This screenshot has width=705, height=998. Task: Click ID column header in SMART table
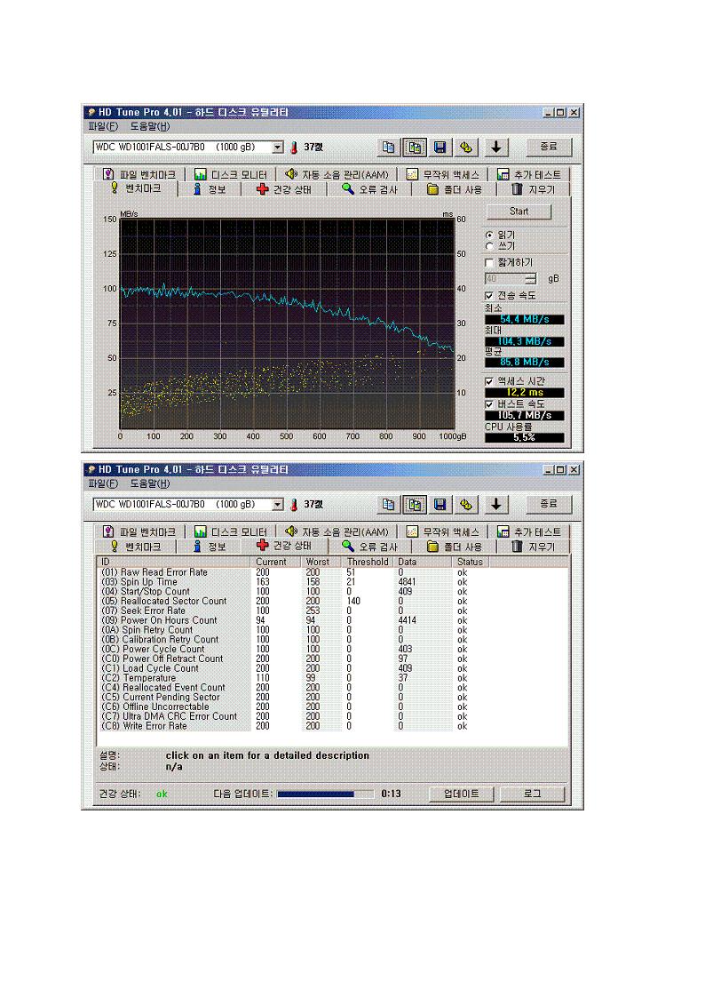pos(173,562)
